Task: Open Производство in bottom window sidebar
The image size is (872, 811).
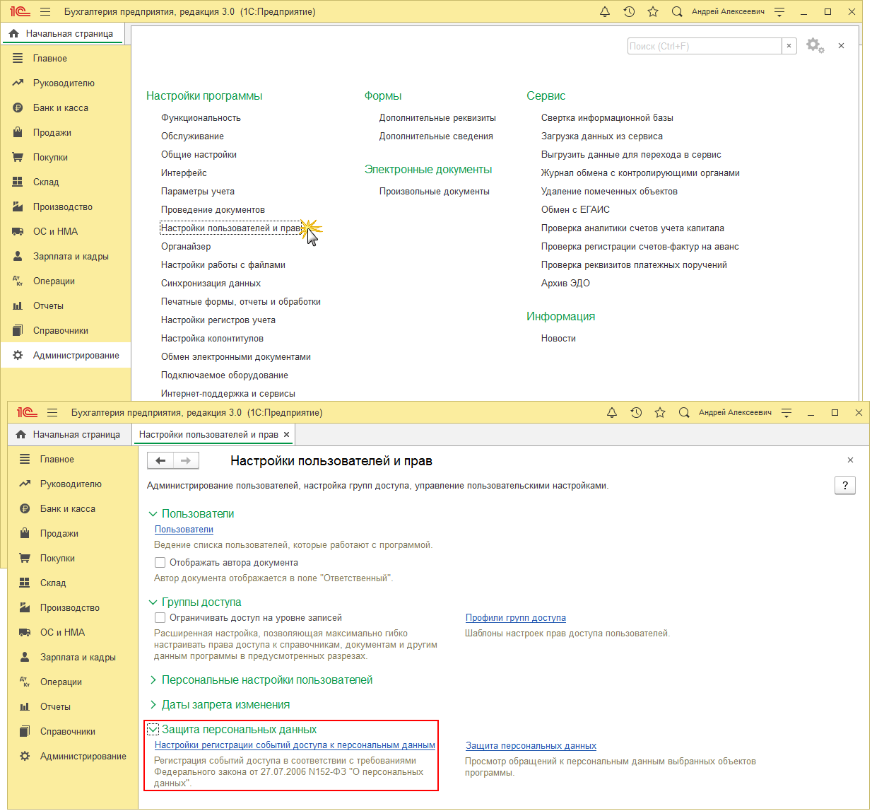Action: 73,608
